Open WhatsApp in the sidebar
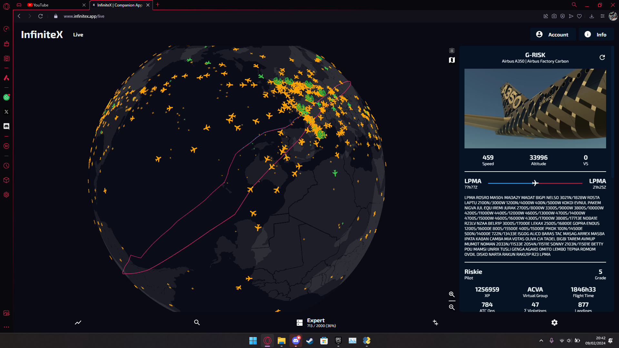This screenshot has height=348, width=619. click(x=6, y=97)
